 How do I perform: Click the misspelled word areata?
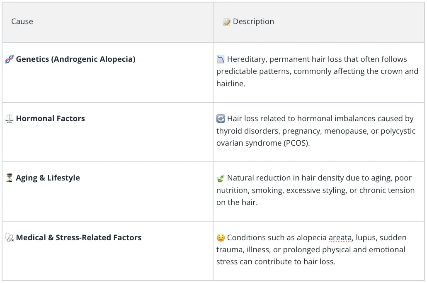tap(340, 237)
